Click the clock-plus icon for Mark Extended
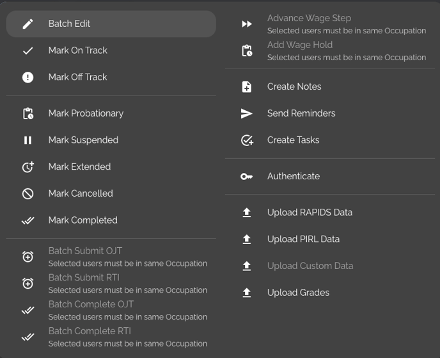Viewport: 440px width, 358px height. 27,167
